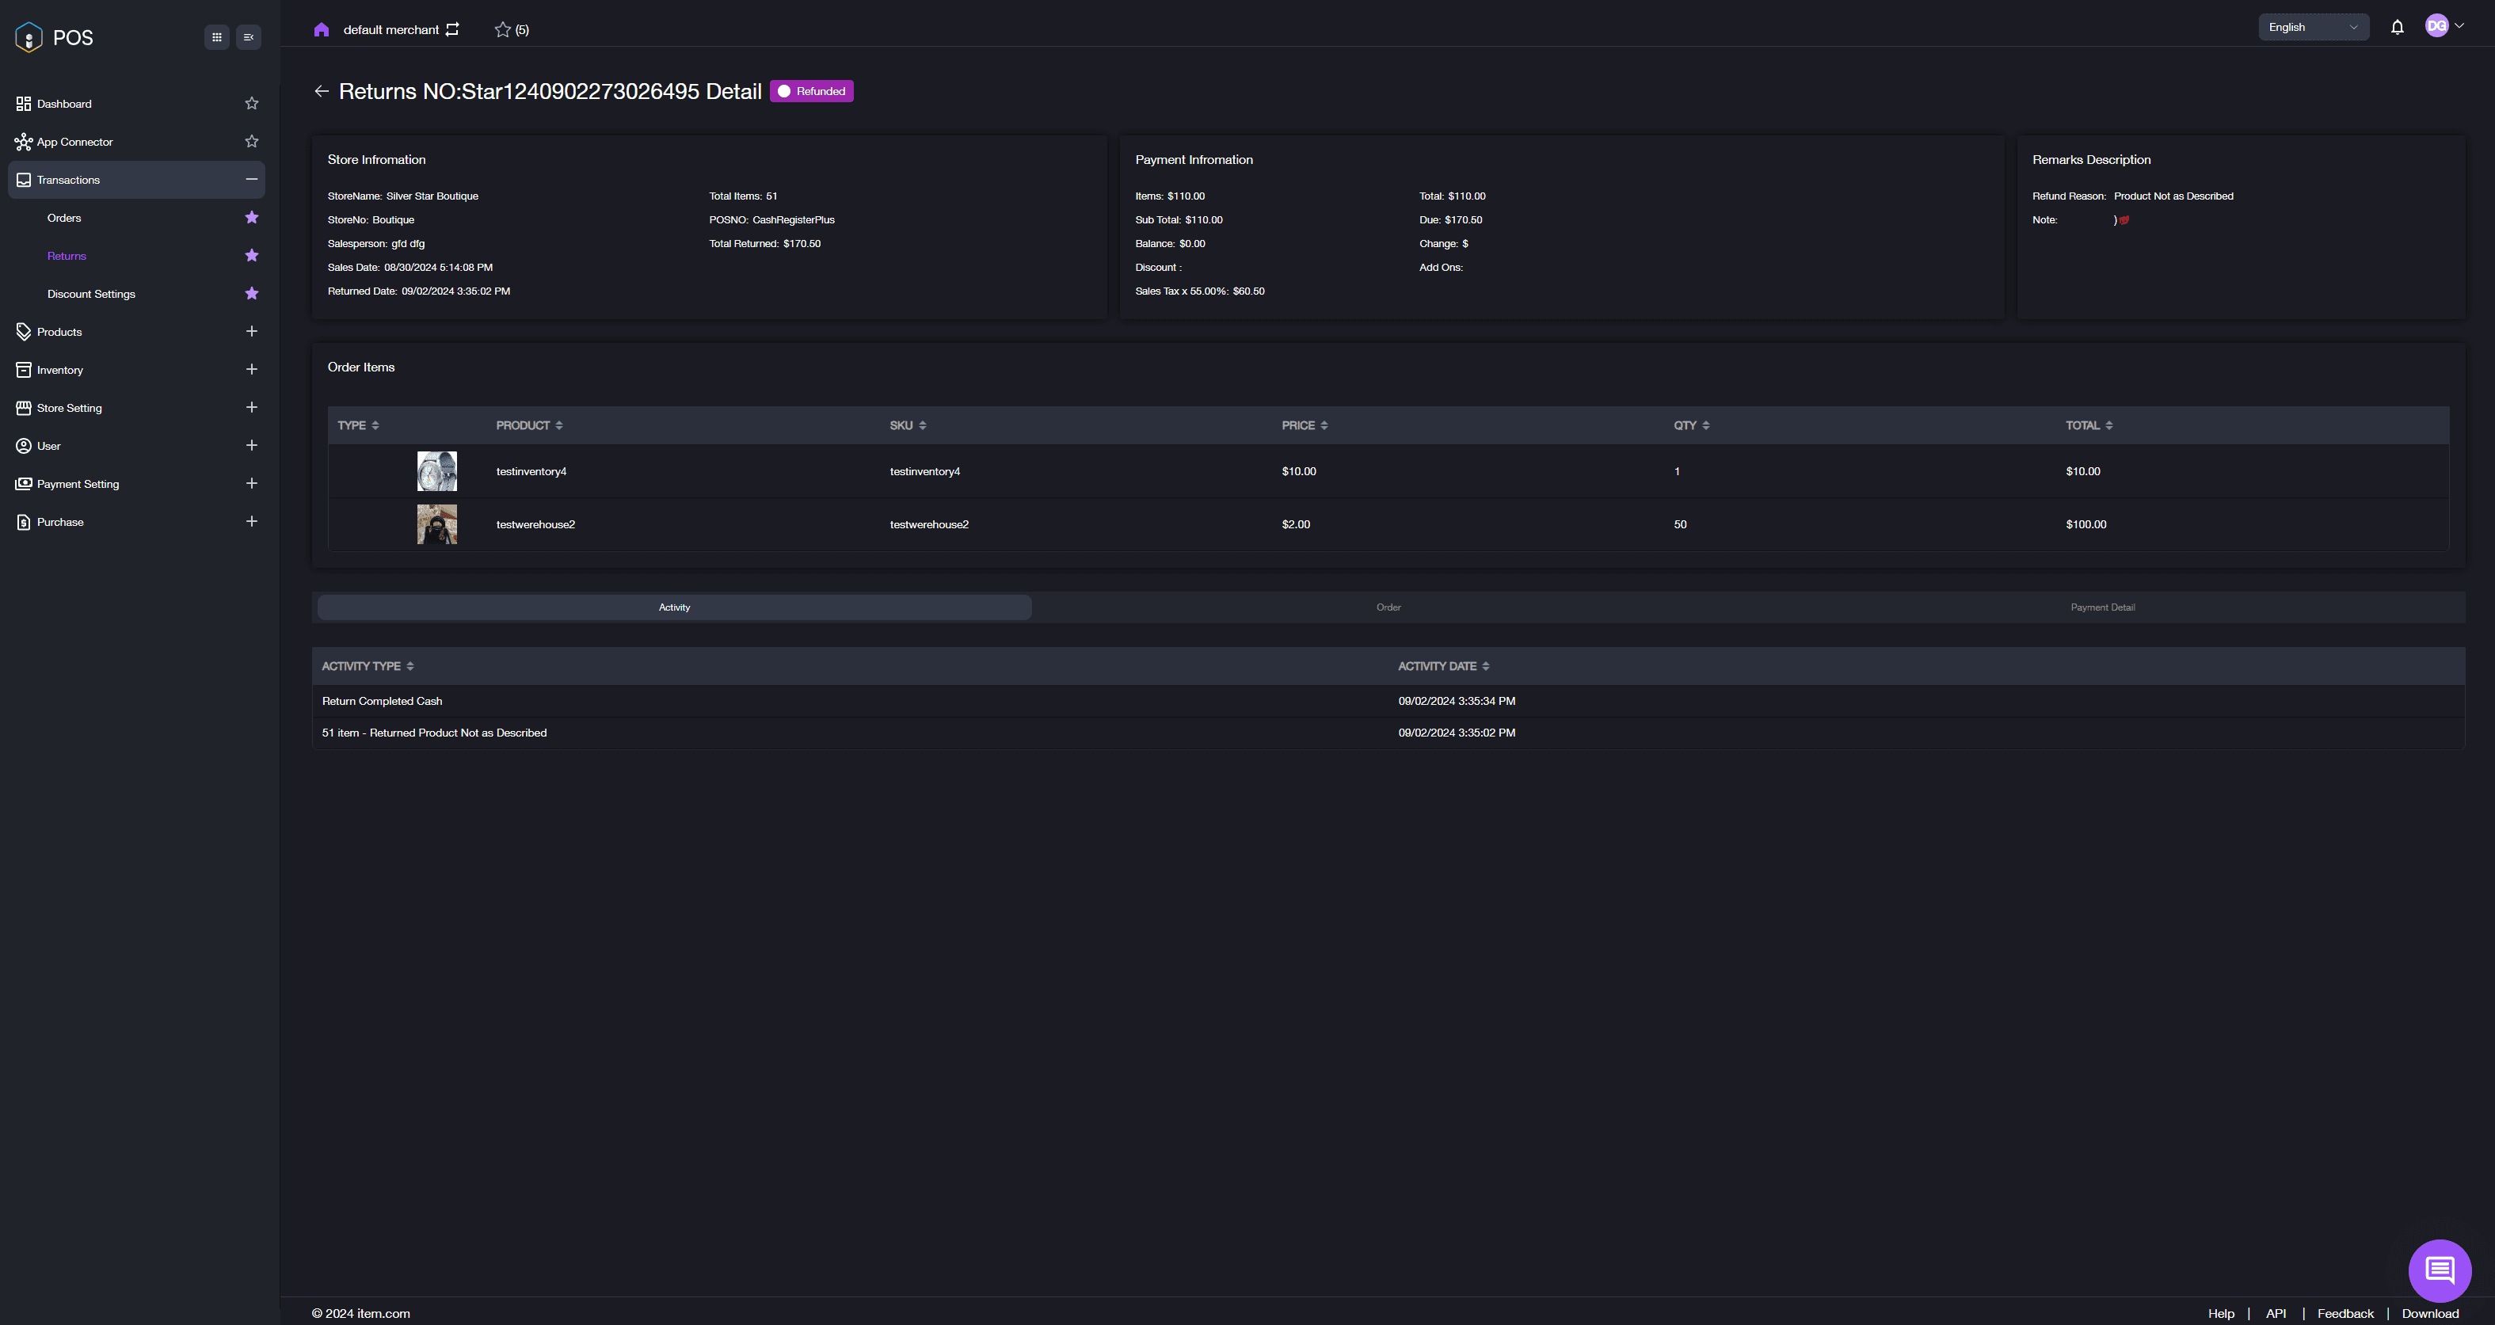Click the Refunded status badge
The height and width of the screenshot is (1325, 2495).
812,91
